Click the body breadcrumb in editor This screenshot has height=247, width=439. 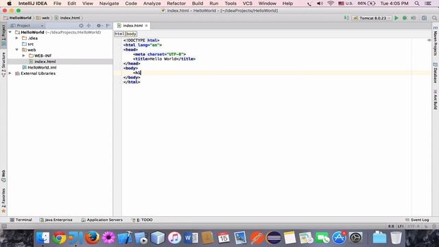pyautogui.click(x=131, y=34)
